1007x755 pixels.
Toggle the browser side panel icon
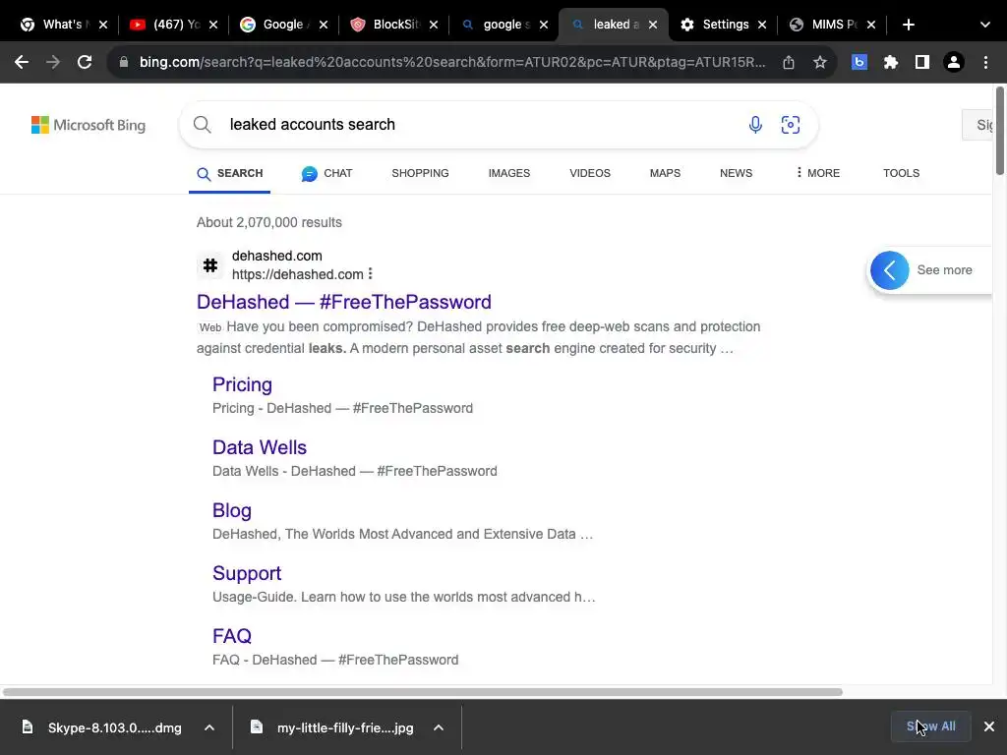click(x=922, y=62)
